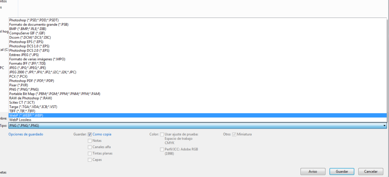Pick Photoshop DCS 2.0 (*.EPS)
This screenshot has height=177, width=389.
198,50
